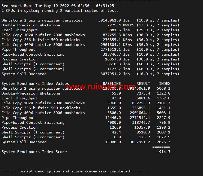Click the Execl Throughput index value 1367.8
The height and width of the screenshot is (176, 203).
pyautogui.click(x=164, y=98)
